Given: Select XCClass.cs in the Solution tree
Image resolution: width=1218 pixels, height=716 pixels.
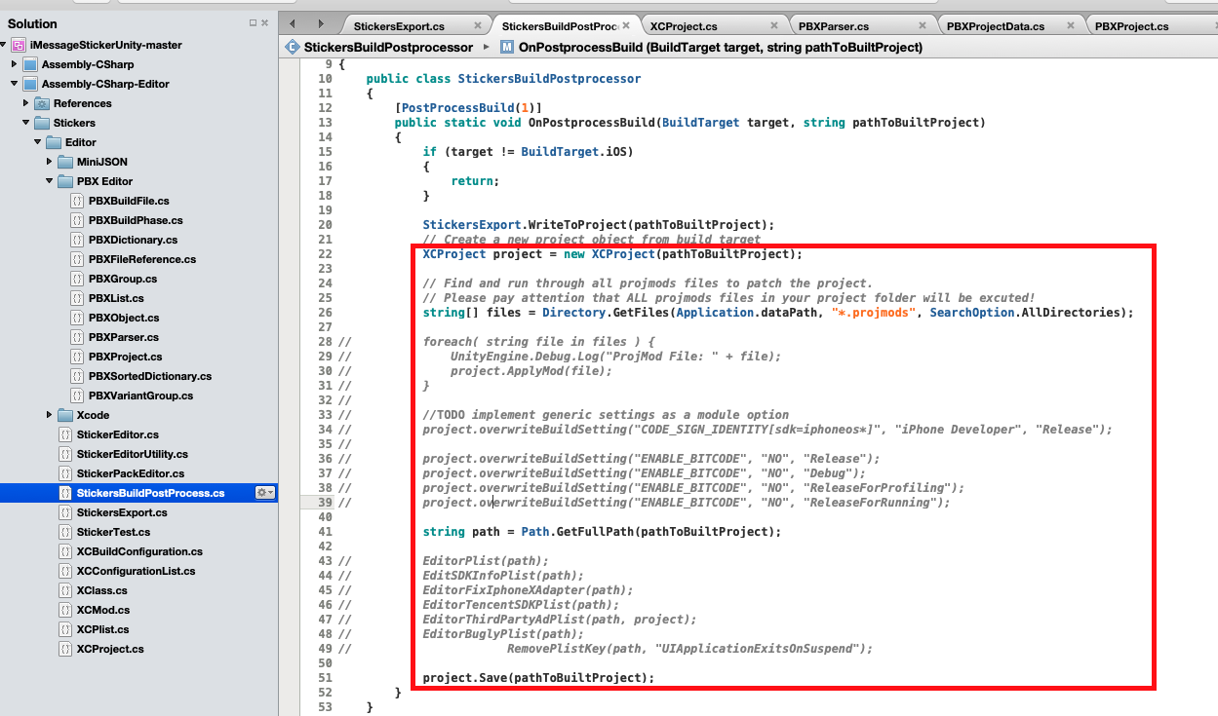Looking at the screenshot, I should point(101,590).
